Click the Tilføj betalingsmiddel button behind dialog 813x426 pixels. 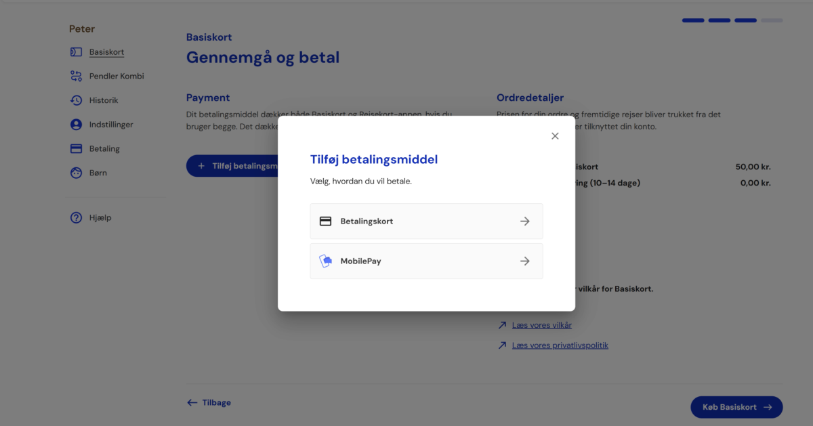[x=232, y=166]
